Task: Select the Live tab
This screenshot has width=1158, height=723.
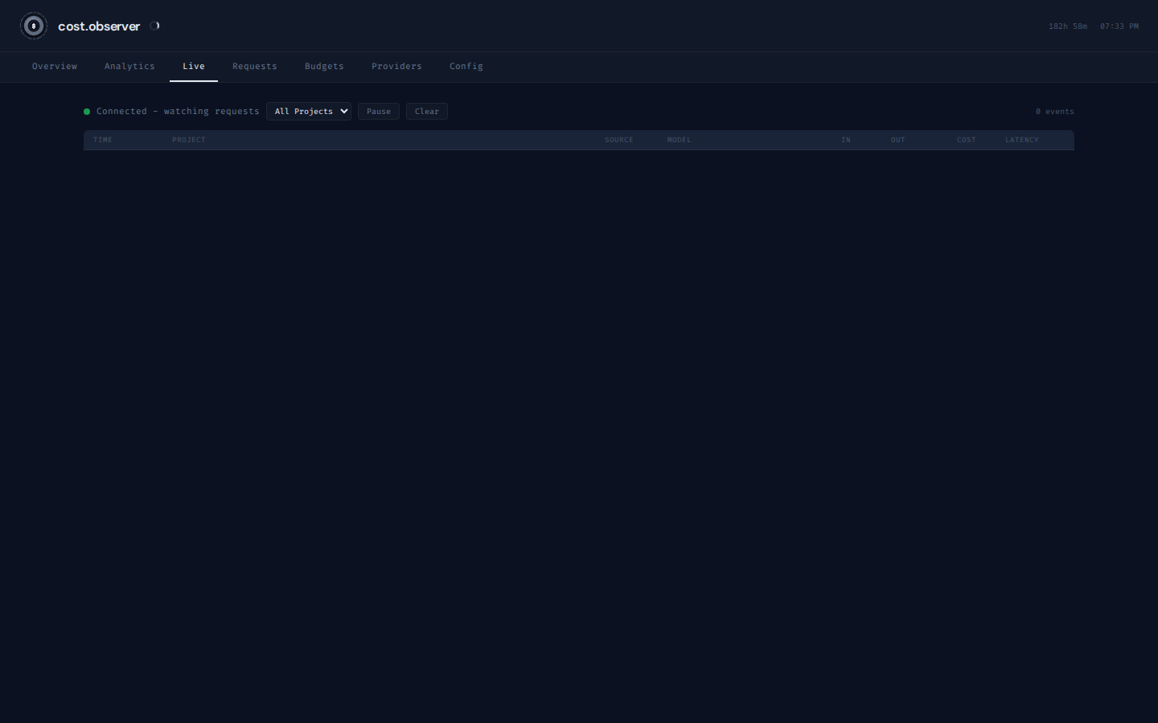Action: 194,67
